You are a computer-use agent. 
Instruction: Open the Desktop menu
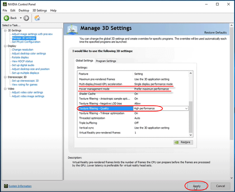point(24,10)
